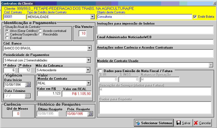Expand the Moeda do Contrato dropdown
217x128 pixels.
(x=88, y=83)
